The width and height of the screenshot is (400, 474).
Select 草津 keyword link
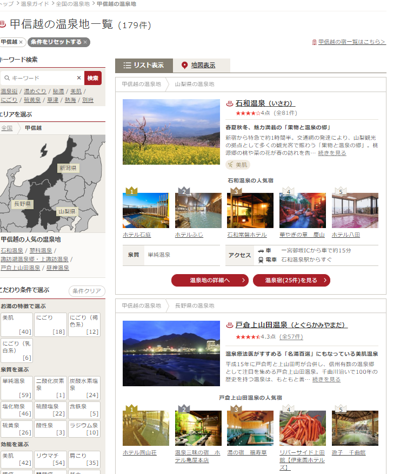coord(52,100)
